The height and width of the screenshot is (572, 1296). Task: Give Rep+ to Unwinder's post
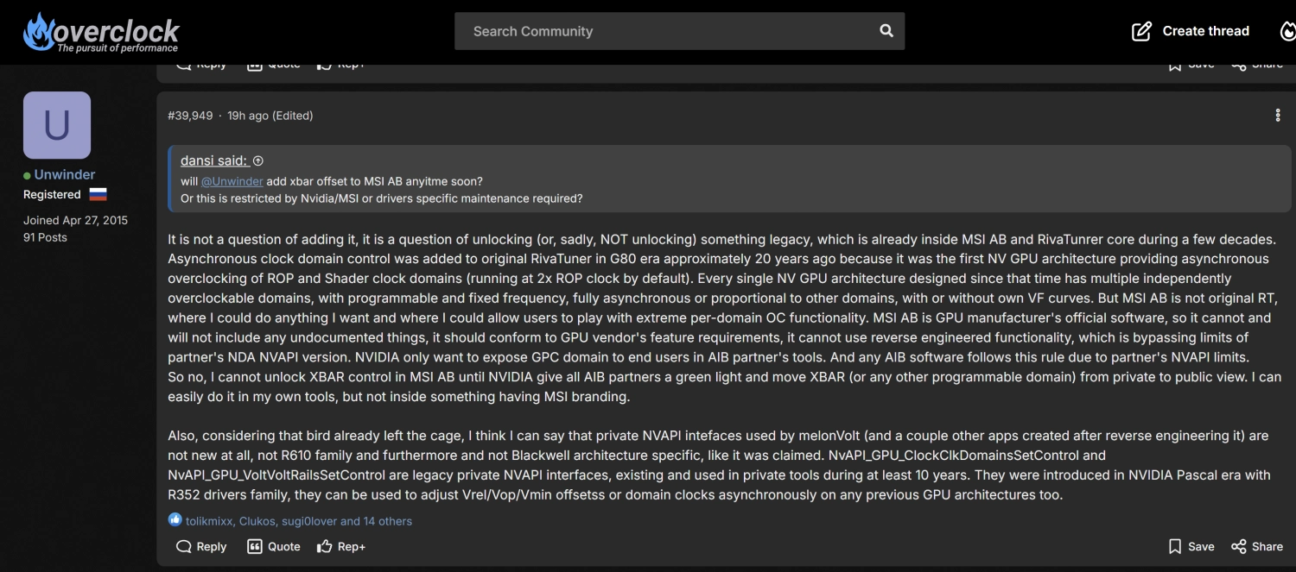pyautogui.click(x=341, y=546)
